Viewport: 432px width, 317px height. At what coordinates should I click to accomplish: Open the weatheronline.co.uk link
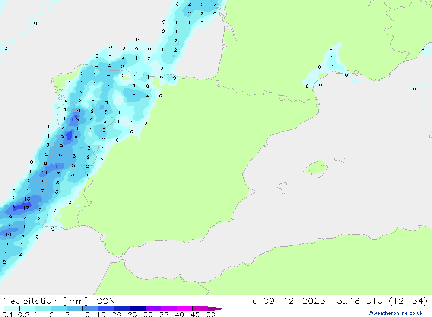(x=396, y=313)
